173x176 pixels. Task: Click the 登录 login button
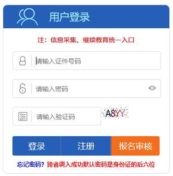[37, 146]
